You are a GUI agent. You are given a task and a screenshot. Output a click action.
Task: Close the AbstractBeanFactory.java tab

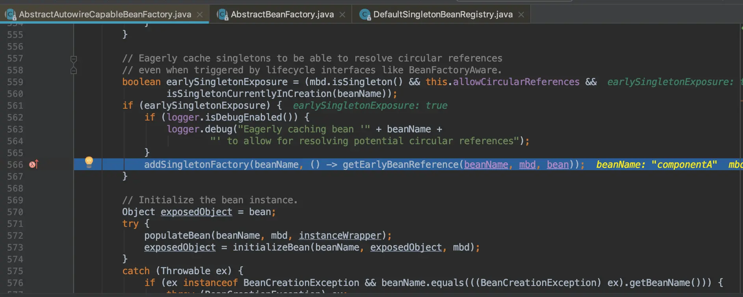coord(342,15)
